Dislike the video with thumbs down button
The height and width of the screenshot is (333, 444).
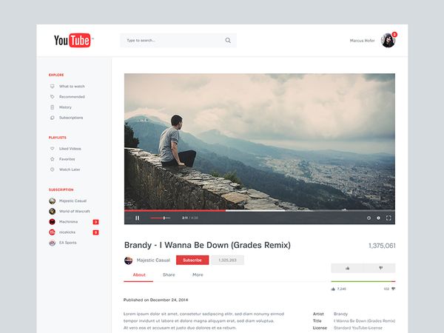[x=380, y=268]
